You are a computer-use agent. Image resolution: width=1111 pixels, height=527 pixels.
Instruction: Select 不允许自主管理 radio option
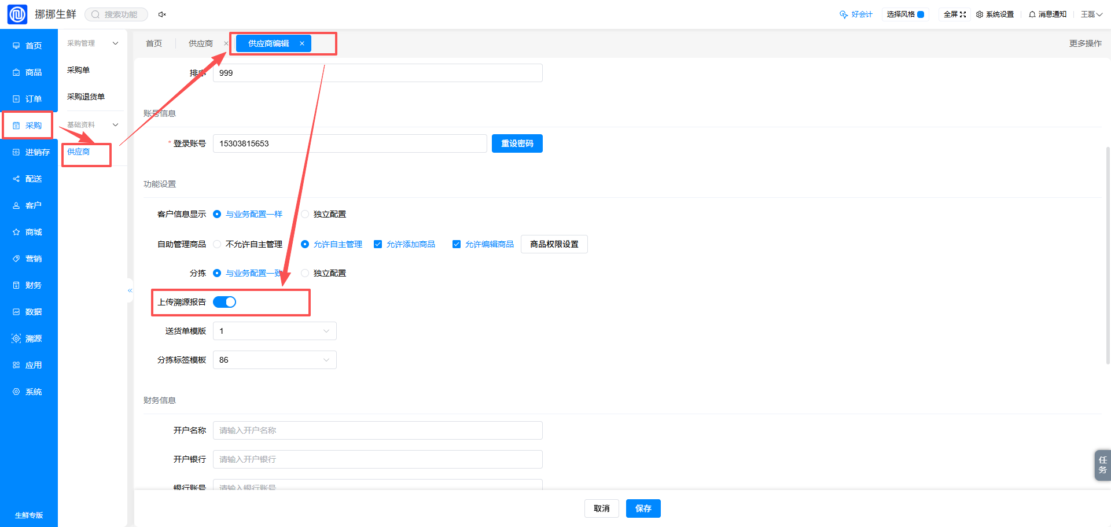248,244
